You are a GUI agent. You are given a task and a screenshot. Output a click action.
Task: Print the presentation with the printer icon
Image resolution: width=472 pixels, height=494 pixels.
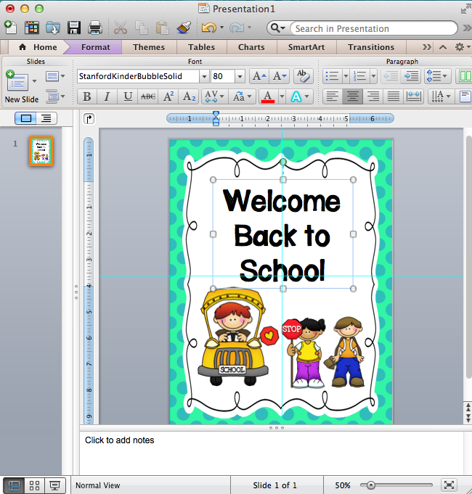pos(94,28)
